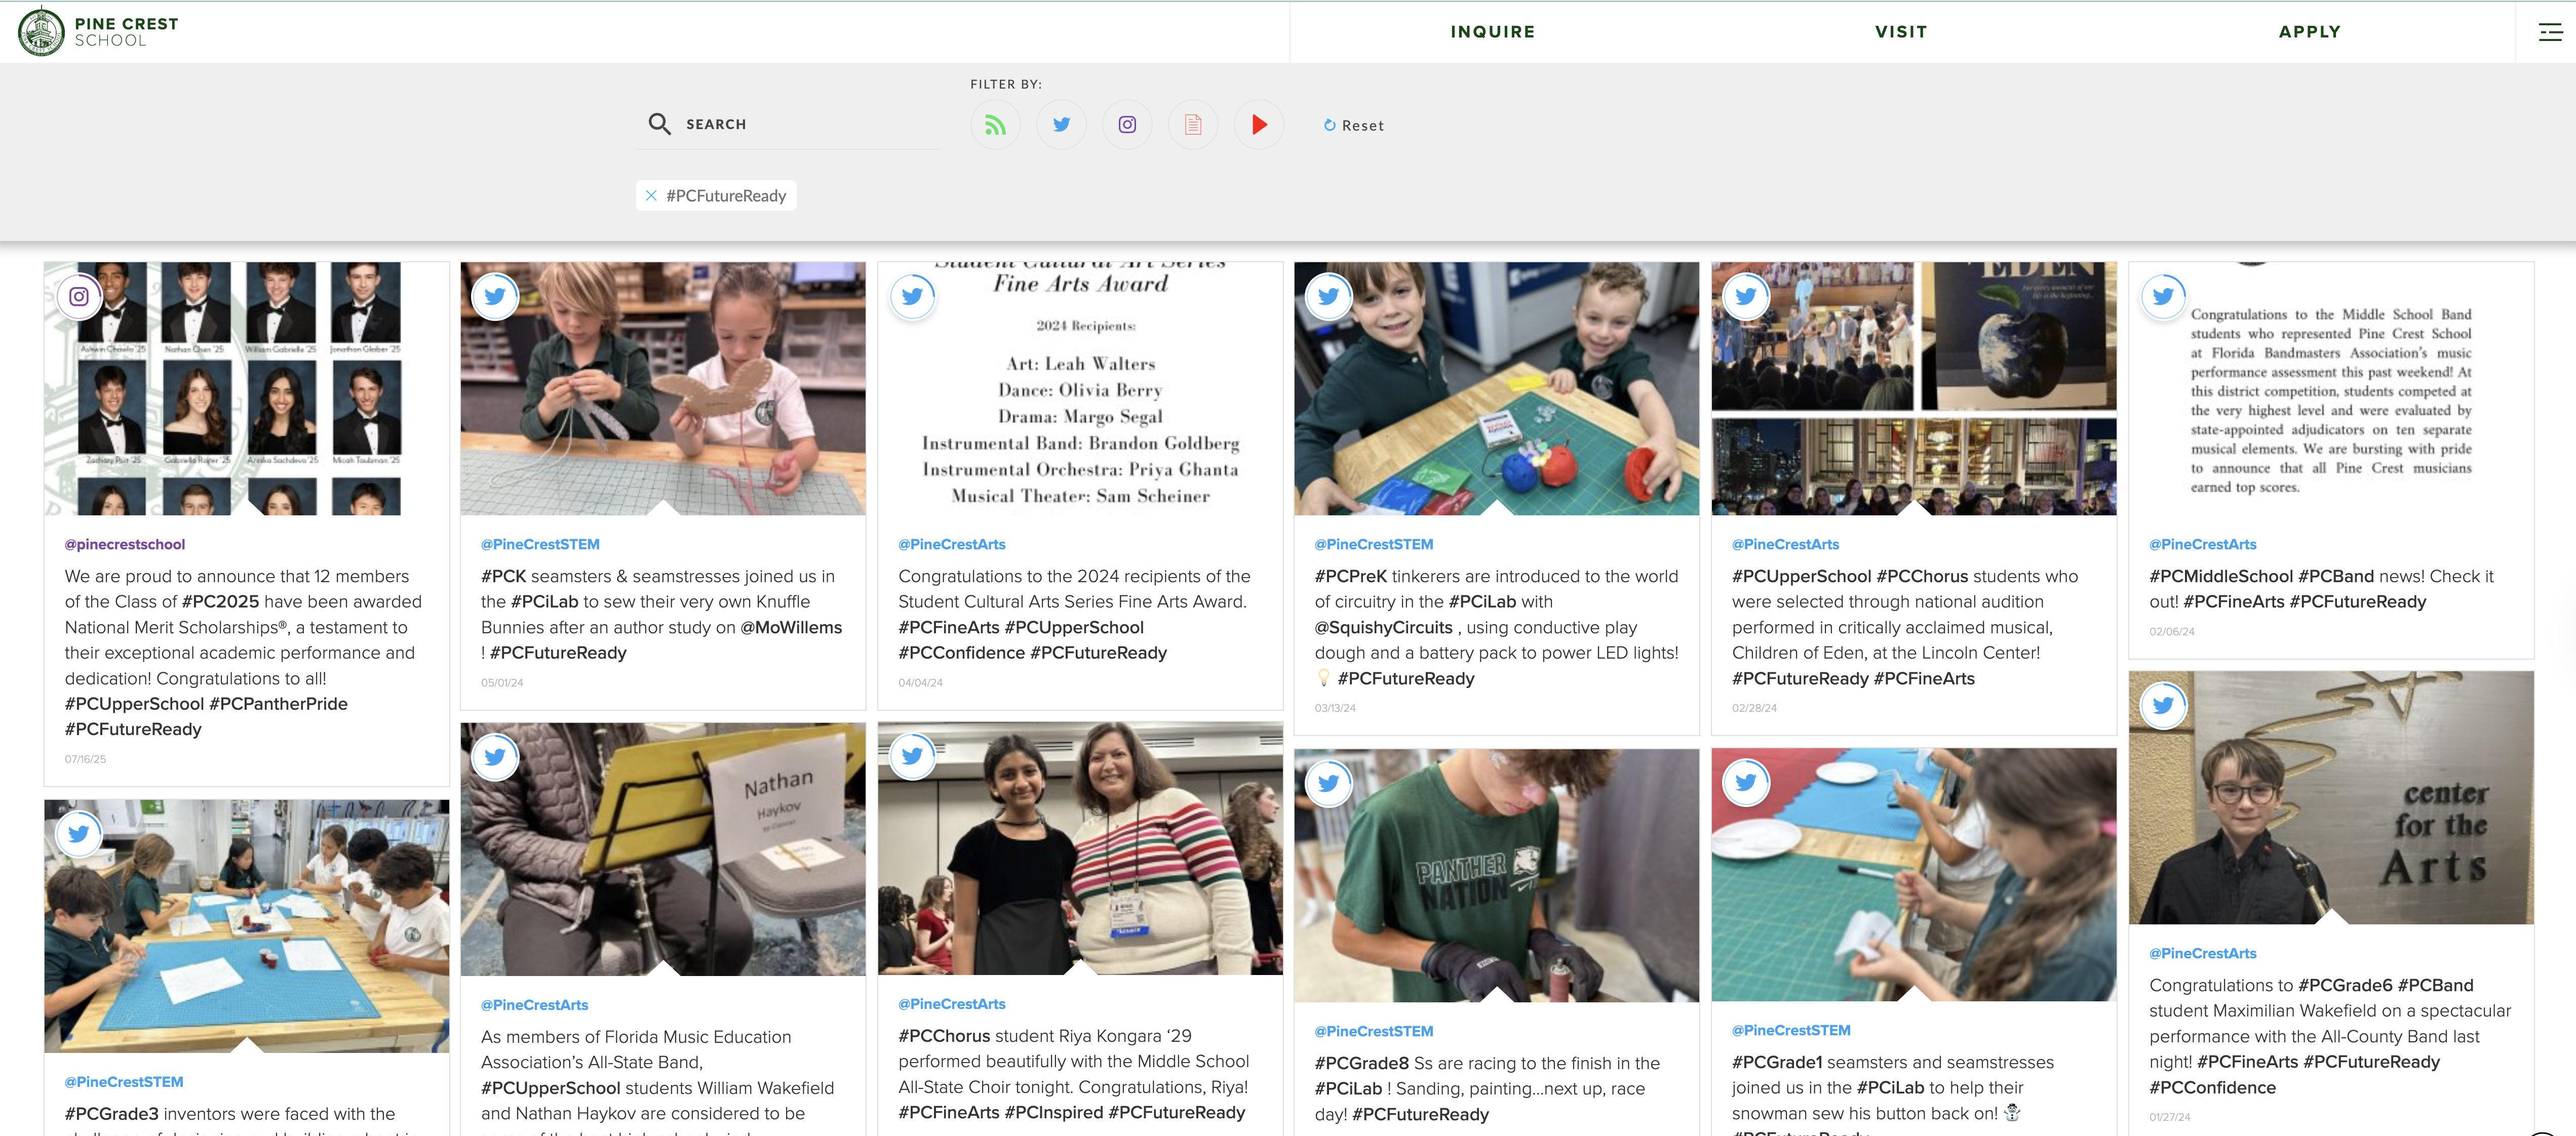Click the Twitter icon on the Middle School Band post
This screenshot has height=1136, width=2576.
[2163, 296]
